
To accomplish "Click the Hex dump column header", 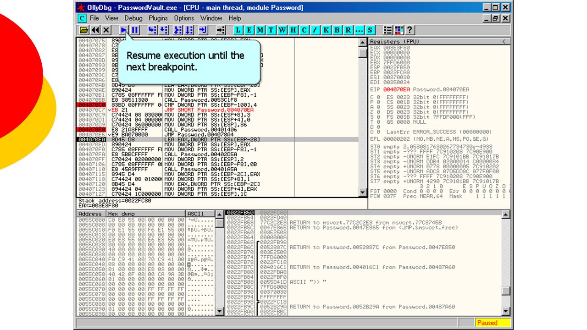I will (x=146, y=214).
